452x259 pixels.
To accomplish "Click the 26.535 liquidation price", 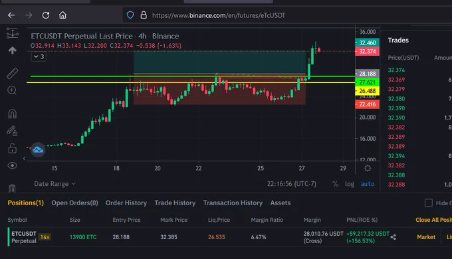I will tap(217, 237).
